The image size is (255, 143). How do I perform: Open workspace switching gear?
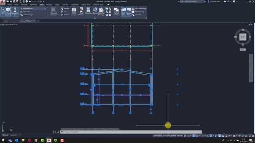(234, 136)
